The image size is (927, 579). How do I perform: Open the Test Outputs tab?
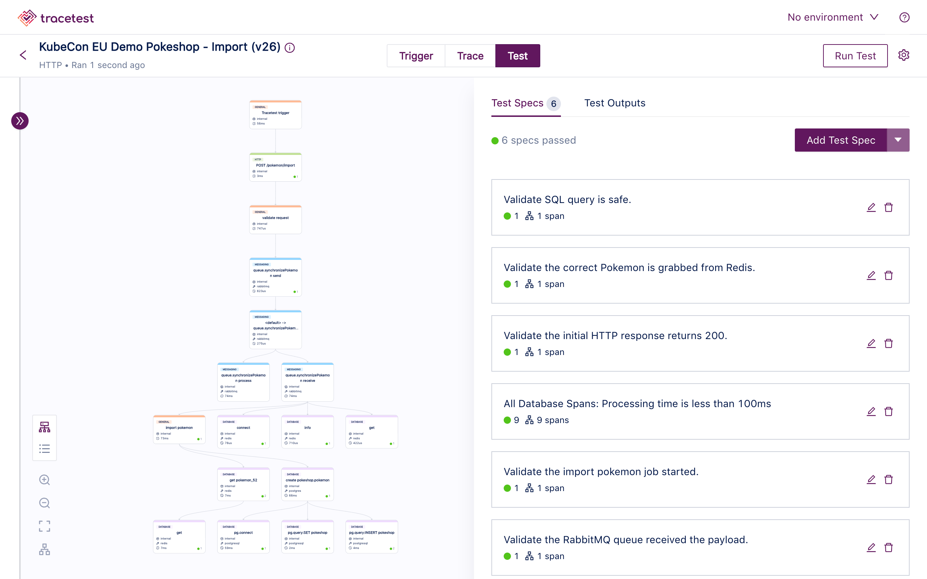coord(614,103)
